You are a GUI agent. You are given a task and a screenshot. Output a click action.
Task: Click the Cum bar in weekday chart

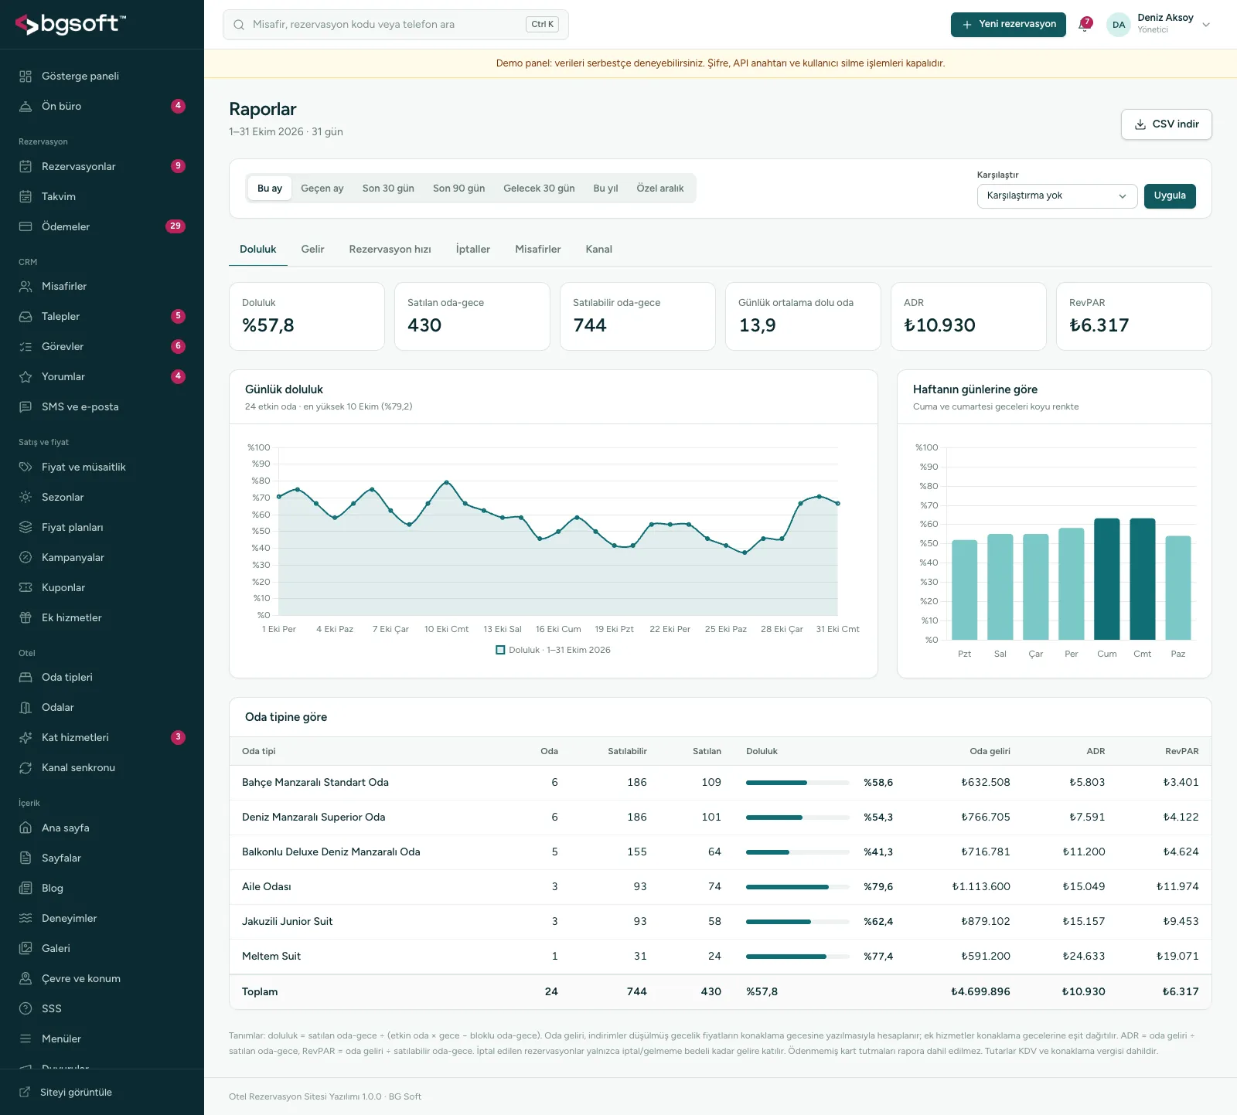[x=1106, y=579]
